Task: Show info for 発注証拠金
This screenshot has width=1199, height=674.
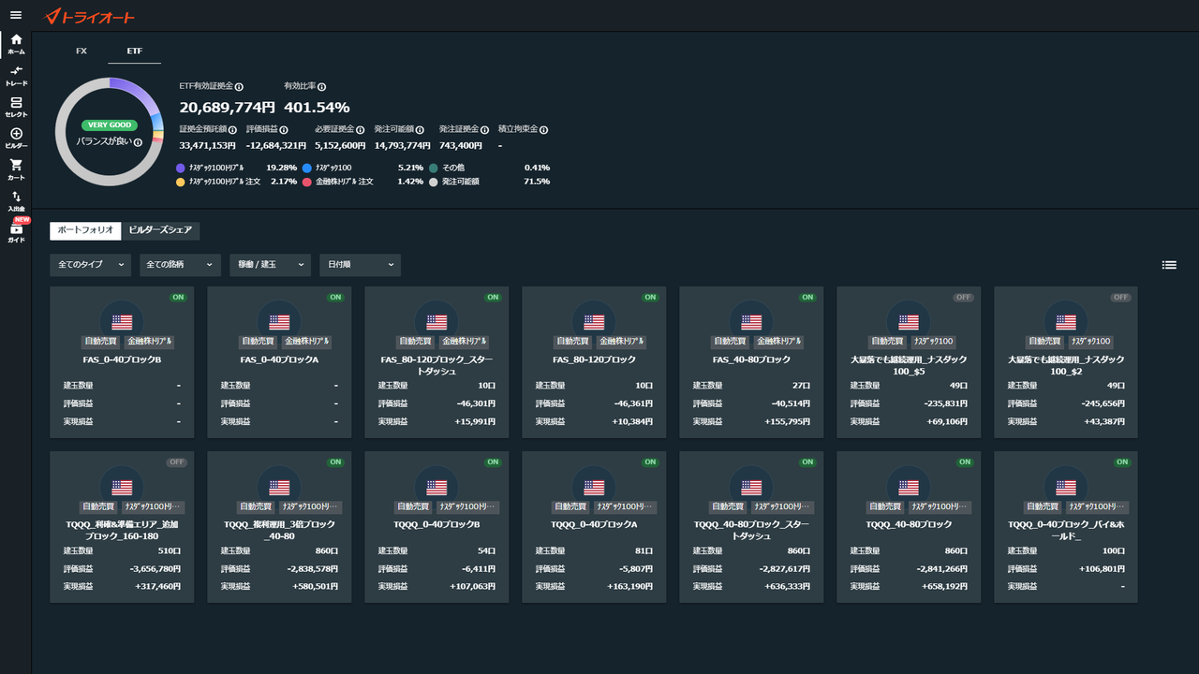Action: pyautogui.click(x=485, y=130)
